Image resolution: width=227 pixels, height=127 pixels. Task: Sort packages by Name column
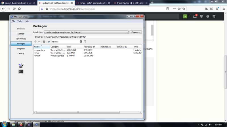(42, 47)
